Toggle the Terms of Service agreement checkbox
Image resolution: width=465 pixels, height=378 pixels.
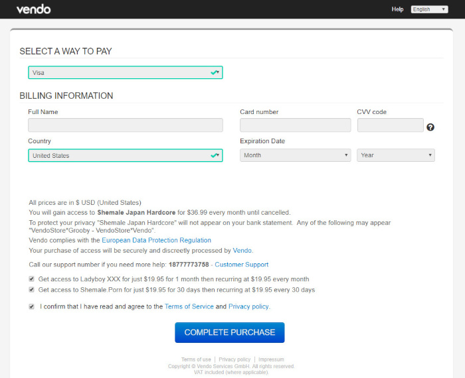[31, 306]
